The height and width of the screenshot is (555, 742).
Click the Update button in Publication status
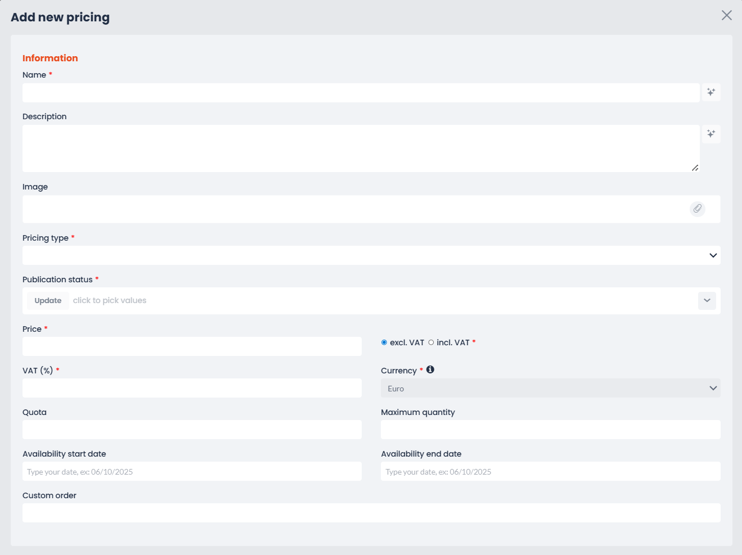tap(48, 300)
